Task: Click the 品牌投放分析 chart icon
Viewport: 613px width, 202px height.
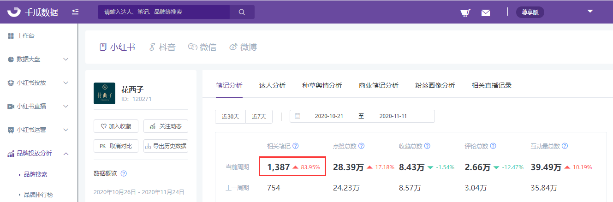Action: pyautogui.click(x=11, y=154)
